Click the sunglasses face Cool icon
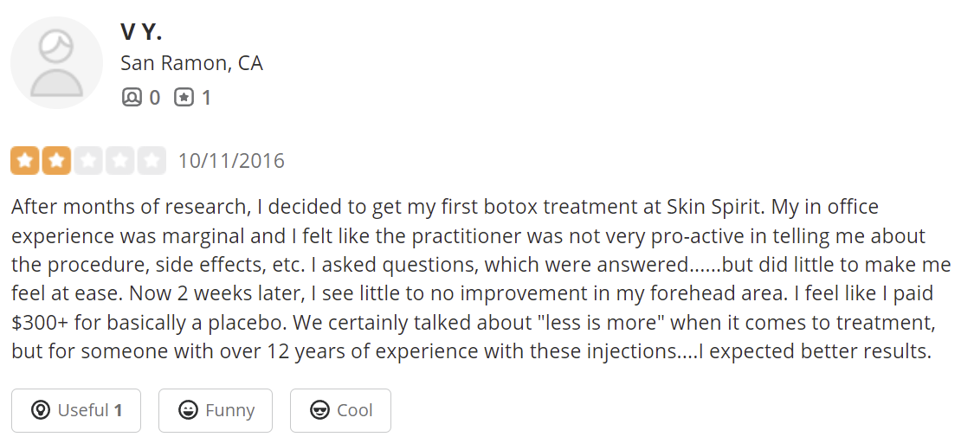Viewport: 961px width, 437px height. pyautogui.click(x=319, y=410)
